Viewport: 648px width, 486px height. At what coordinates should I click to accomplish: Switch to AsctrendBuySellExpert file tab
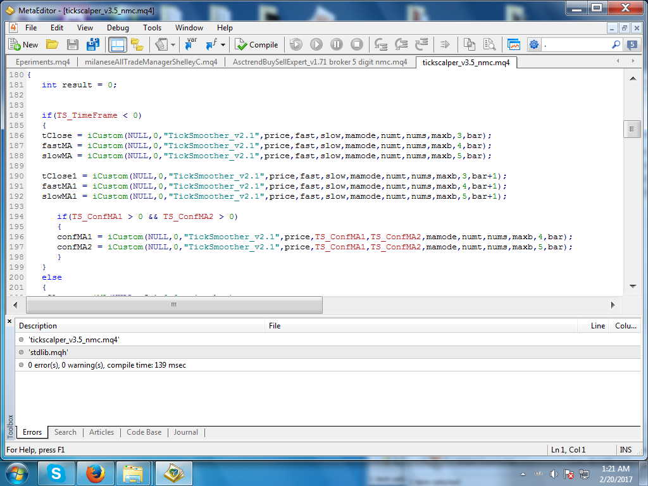click(x=320, y=62)
